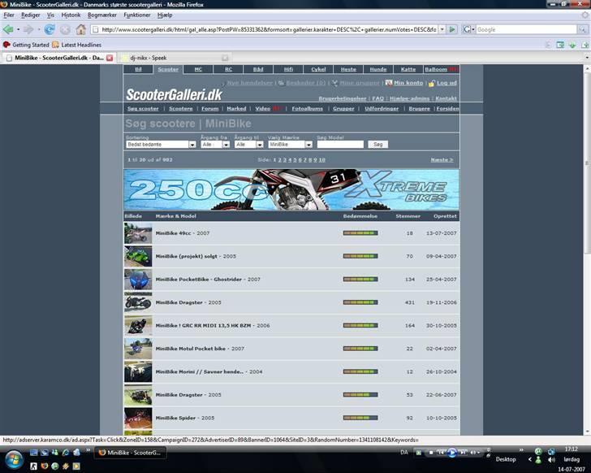Image resolution: width=591 pixels, height=473 pixels.
Task: Open the Rediger menu
Action: [31, 15]
